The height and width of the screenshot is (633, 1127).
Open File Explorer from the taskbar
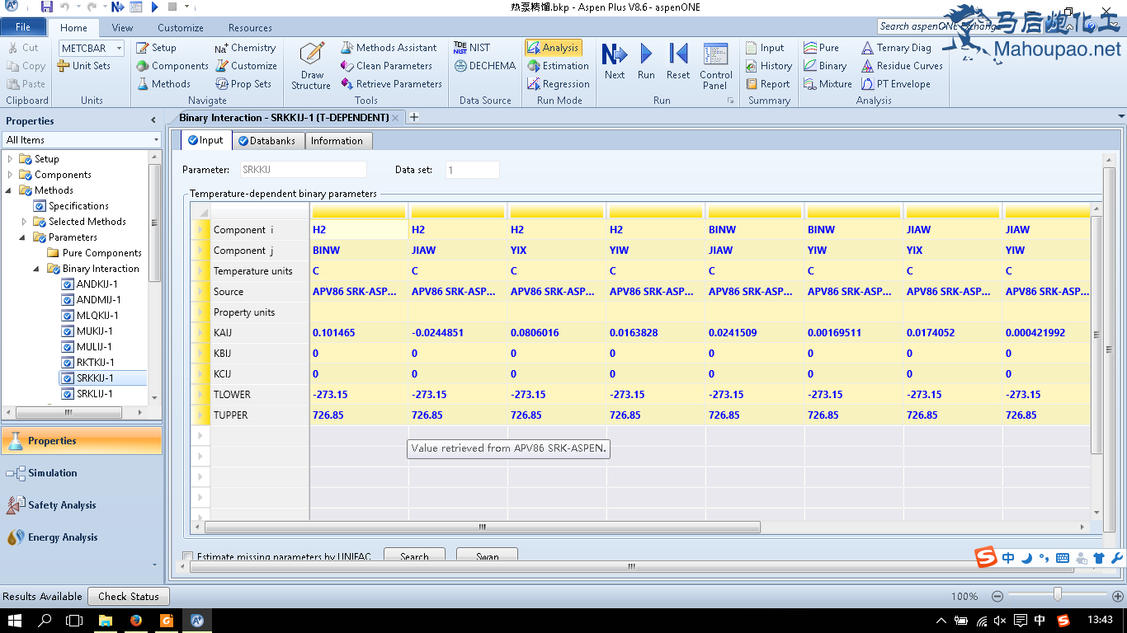[106, 621]
